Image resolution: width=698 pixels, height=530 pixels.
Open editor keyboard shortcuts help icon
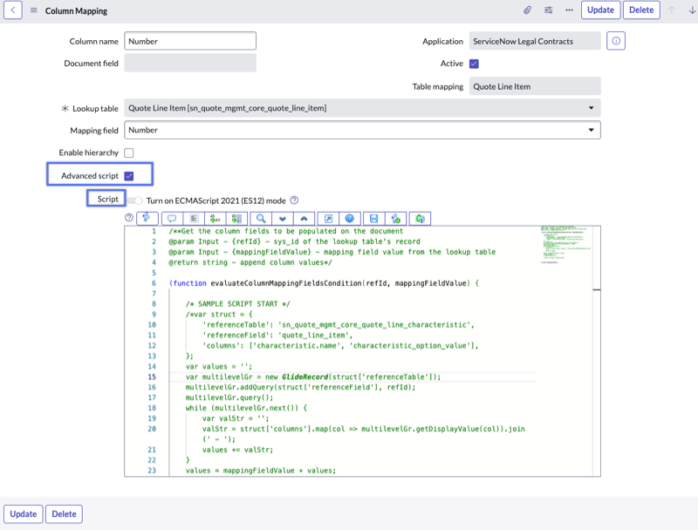coord(350,218)
